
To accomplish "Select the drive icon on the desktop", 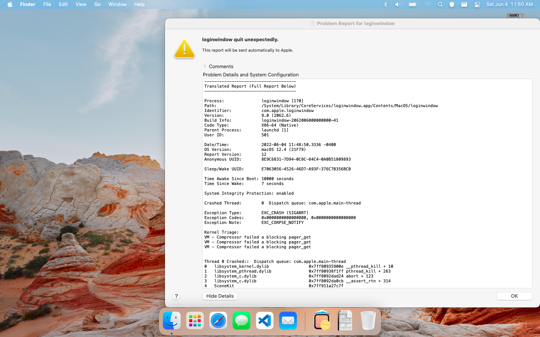I will (515, 16).
